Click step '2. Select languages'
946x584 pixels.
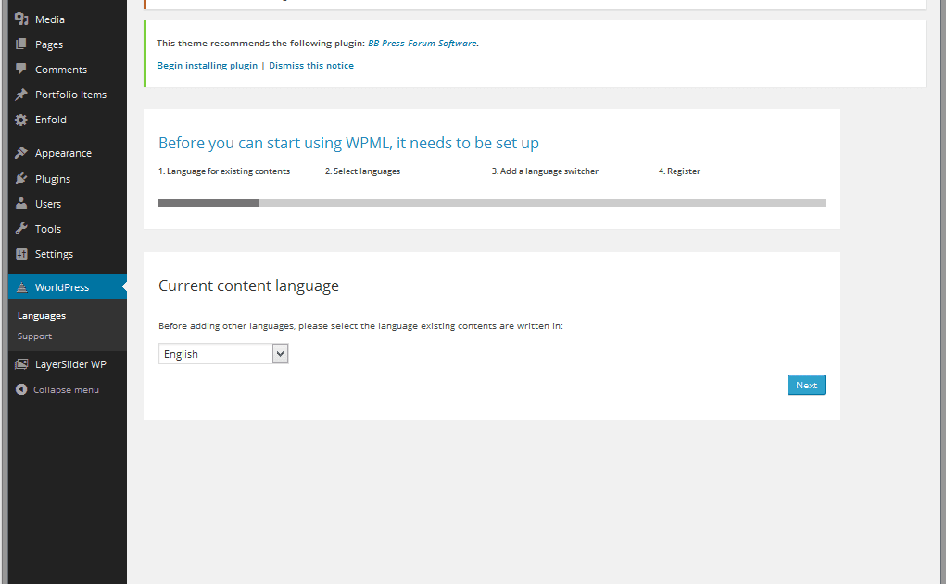point(362,171)
